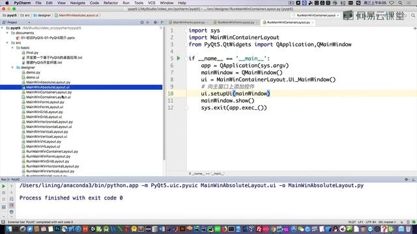Collapse the basic folder
The image size is (417, 234).
12,47
